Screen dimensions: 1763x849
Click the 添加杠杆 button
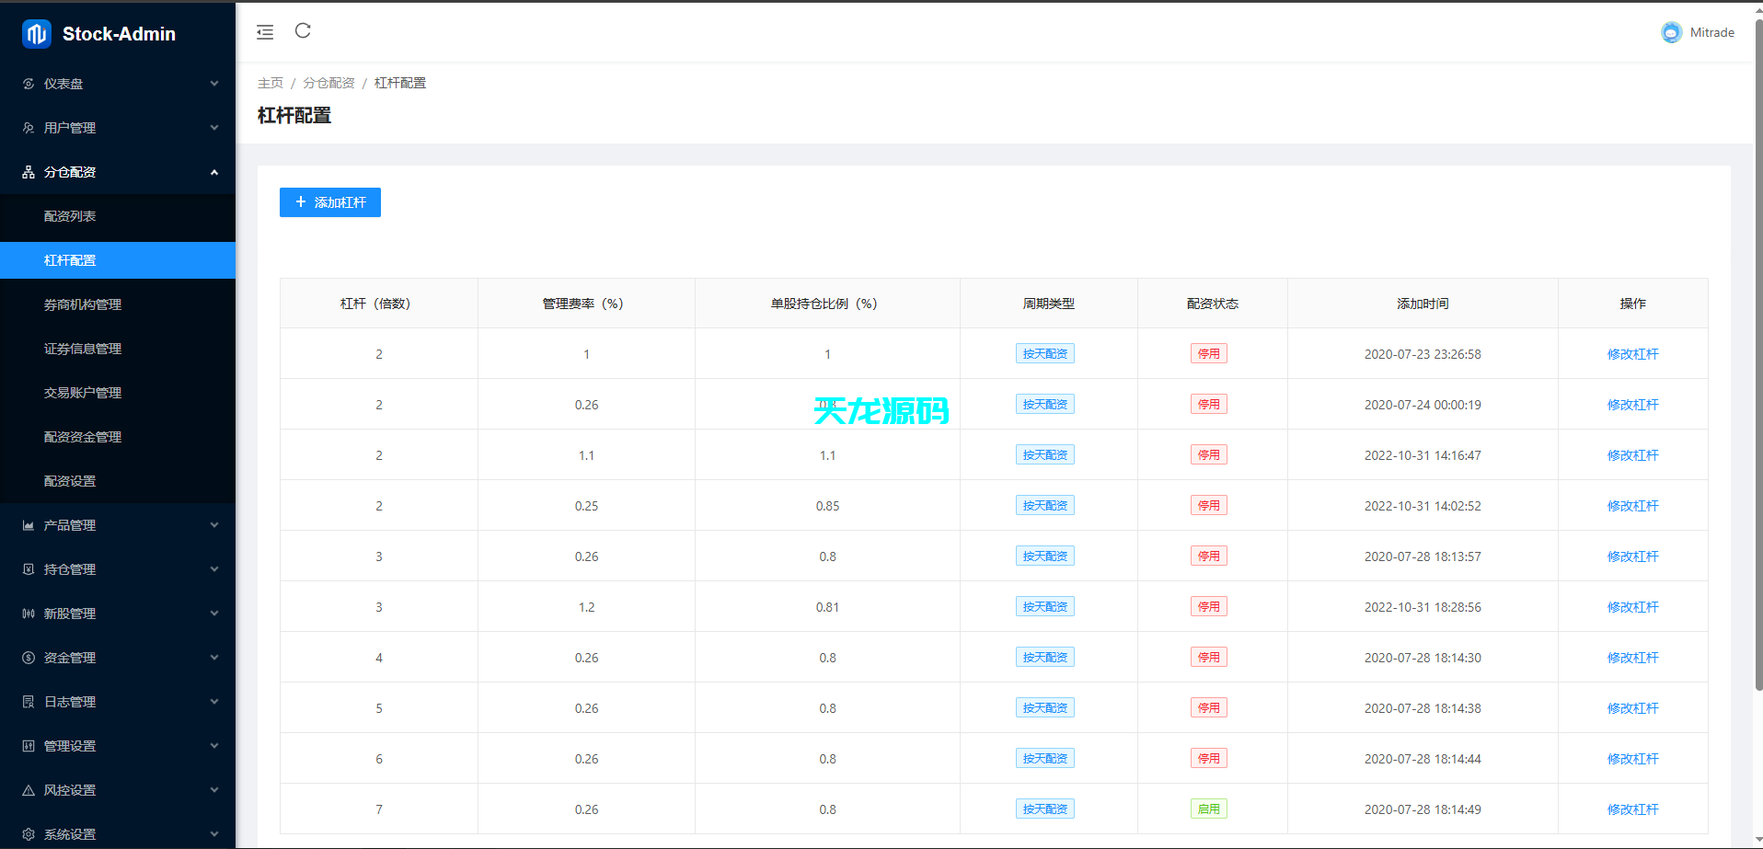[x=329, y=202]
